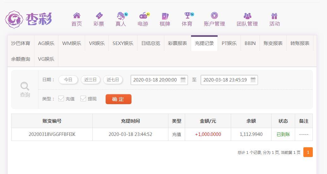The width and height of the screenshot is (327, 174).
Task: Click the 类型 column header
Action: 177,121
